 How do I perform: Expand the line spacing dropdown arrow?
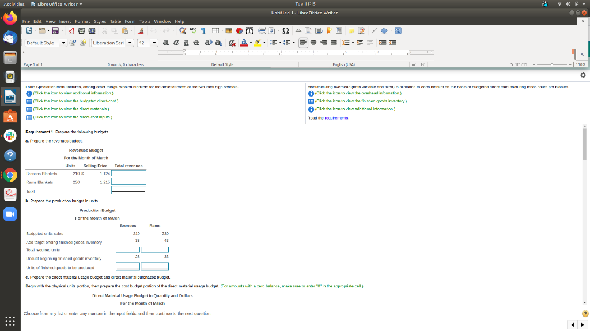(353, 43)
